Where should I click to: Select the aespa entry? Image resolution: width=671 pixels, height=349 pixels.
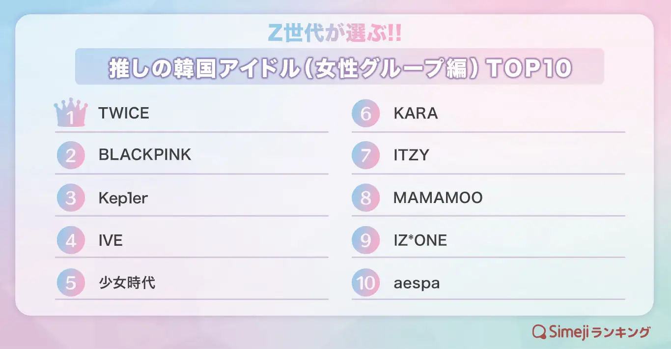[417, 284]
